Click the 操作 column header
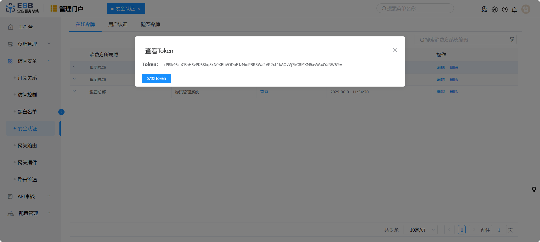 click(x=441, y=55)
